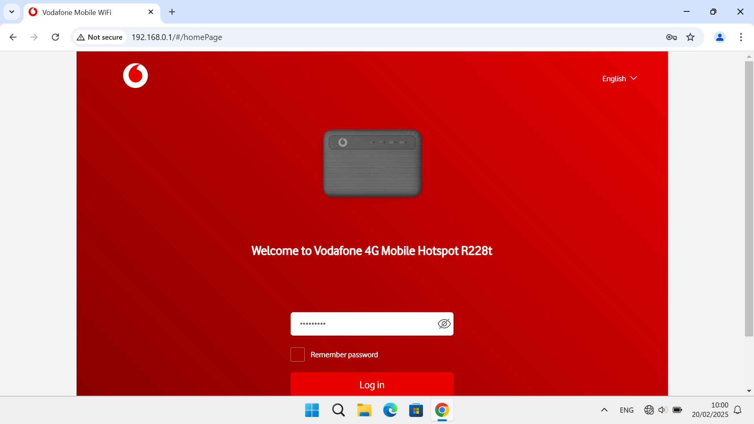Launch Microsoft Edge from taskbar

click(x=390, y=409)
